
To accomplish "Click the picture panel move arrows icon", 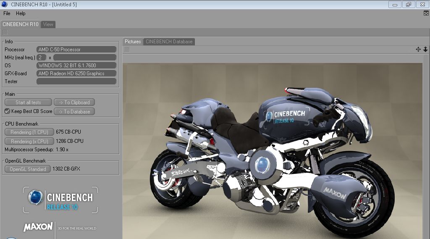I will 418,50.
